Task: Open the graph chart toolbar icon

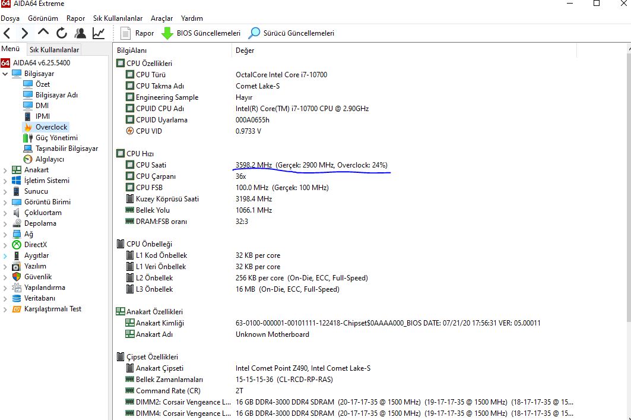Action: tap(99, 33)
